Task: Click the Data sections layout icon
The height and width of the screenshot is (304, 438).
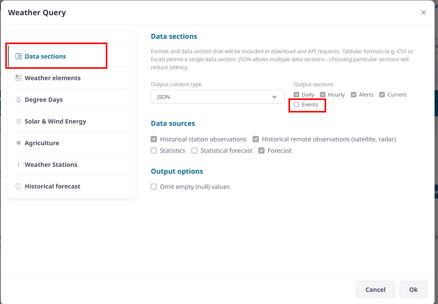Action: point(19,56)
